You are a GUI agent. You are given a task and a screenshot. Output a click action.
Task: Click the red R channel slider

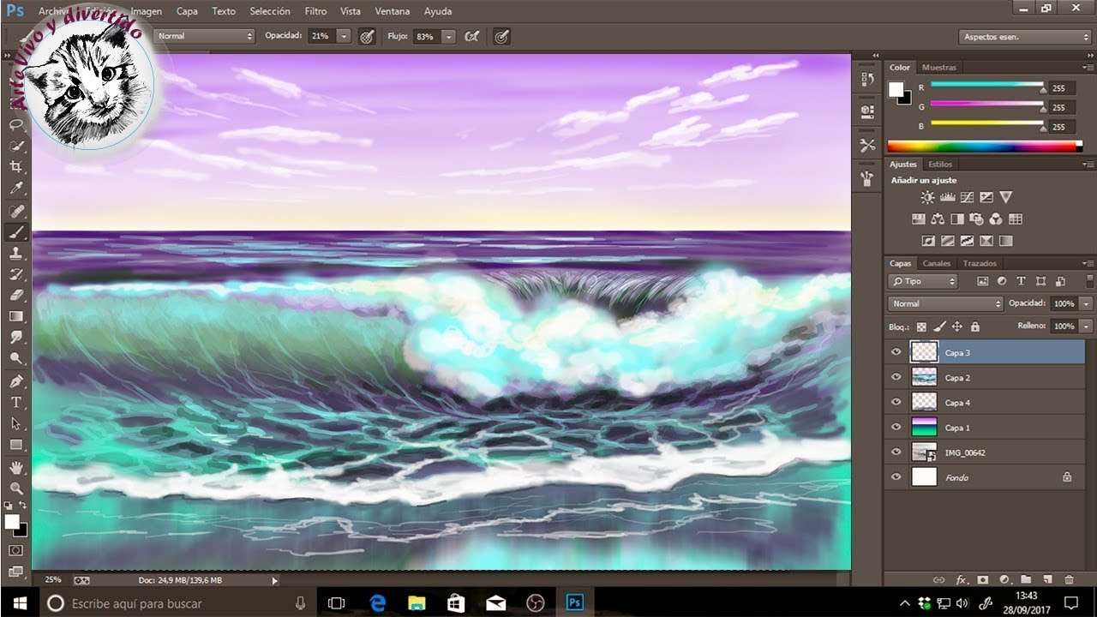987,86
